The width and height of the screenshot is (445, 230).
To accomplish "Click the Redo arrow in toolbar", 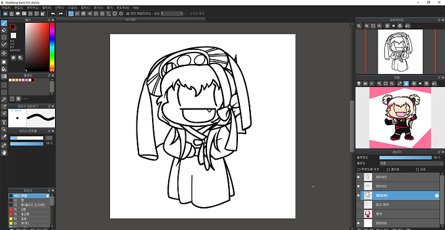I will click(x=61, y=14).
